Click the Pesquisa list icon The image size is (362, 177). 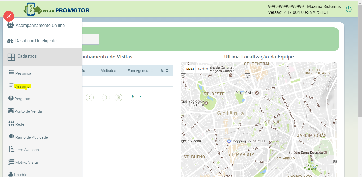[11, 73]
